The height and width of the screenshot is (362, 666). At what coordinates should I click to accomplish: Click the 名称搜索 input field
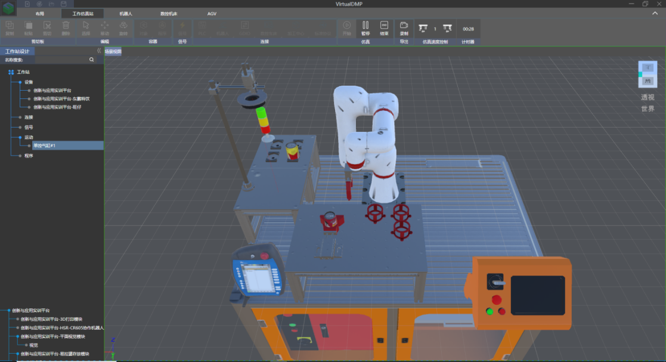tap(61, 60)
